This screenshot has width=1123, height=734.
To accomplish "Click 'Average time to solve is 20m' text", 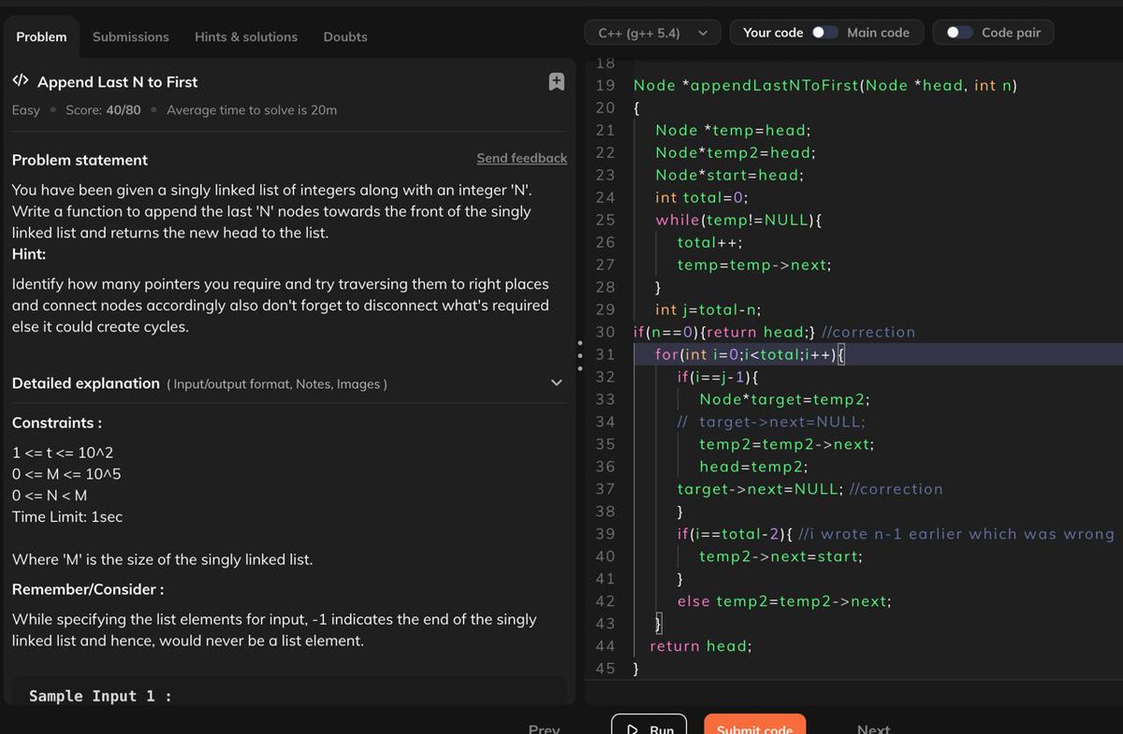I will (x=252, y=110).
